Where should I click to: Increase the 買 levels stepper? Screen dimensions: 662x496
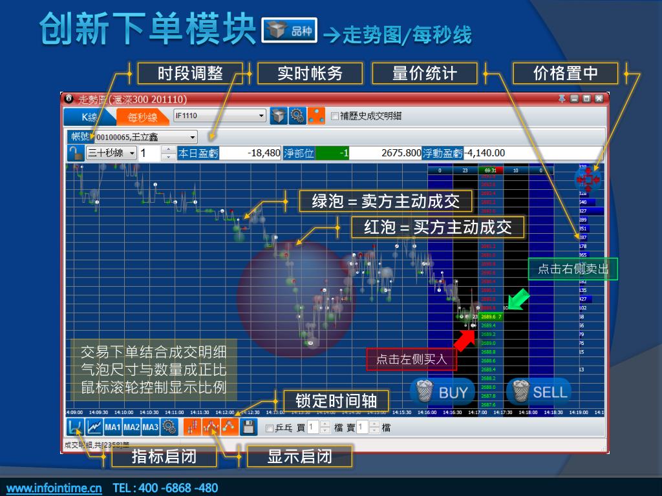[325, 424]
